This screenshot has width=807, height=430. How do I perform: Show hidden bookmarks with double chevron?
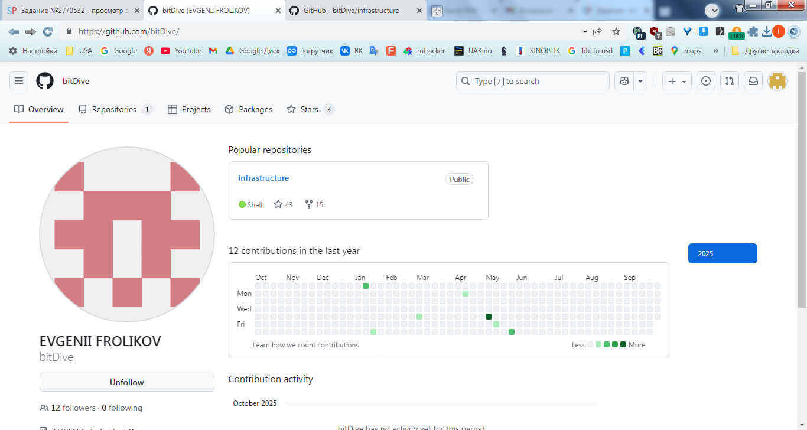pyautogui.click(x=716, y=51)
